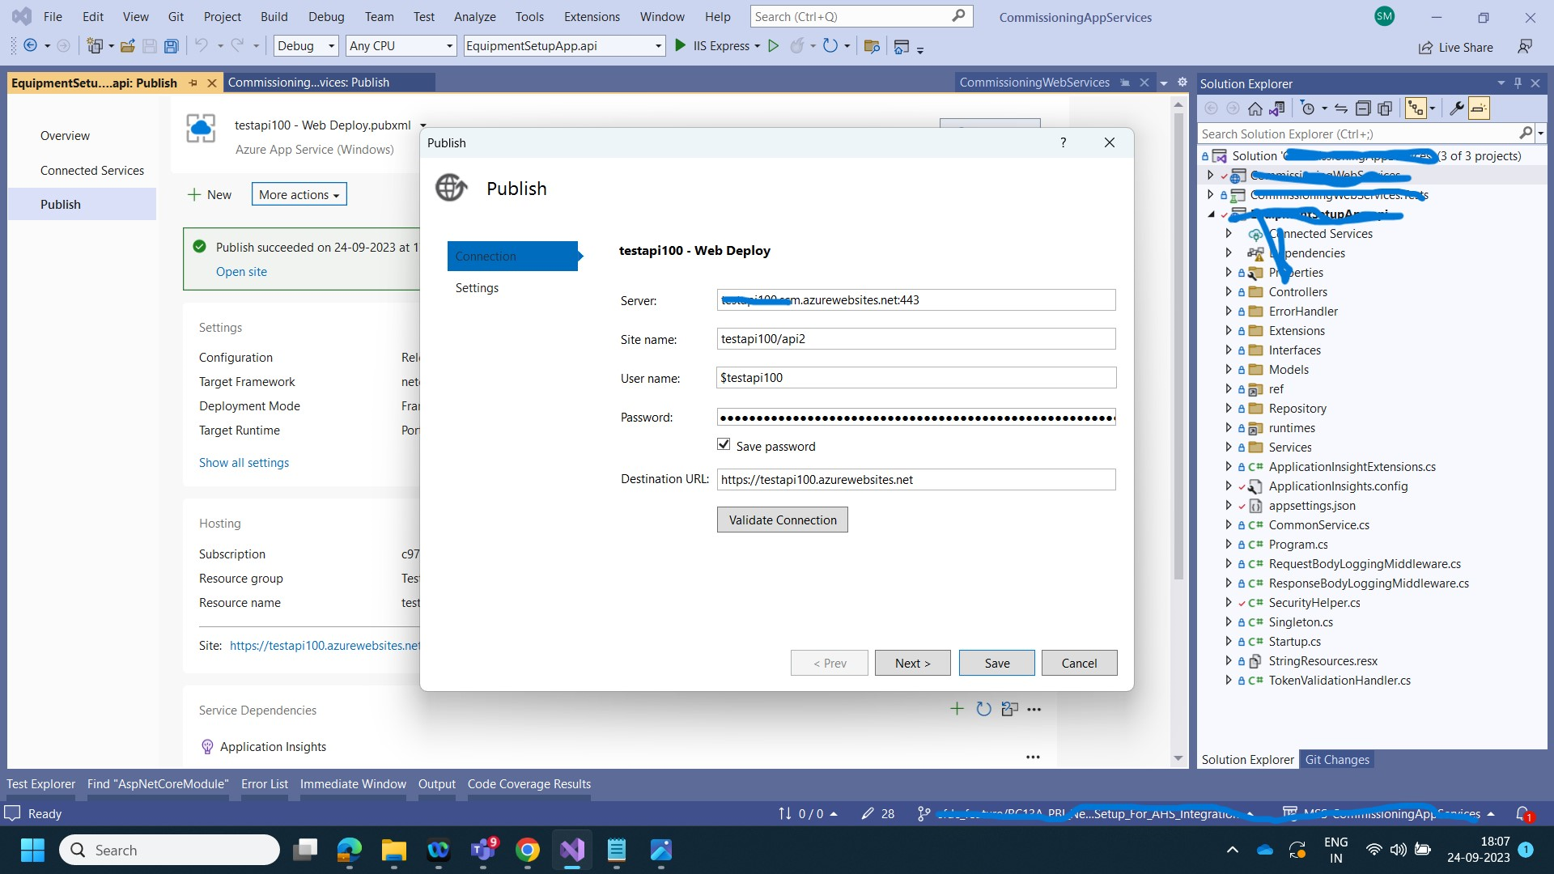This screenshot has width=1554, height=874.
Task: Click the Find in Files folder-search icon
Action: tap(872, 46)
